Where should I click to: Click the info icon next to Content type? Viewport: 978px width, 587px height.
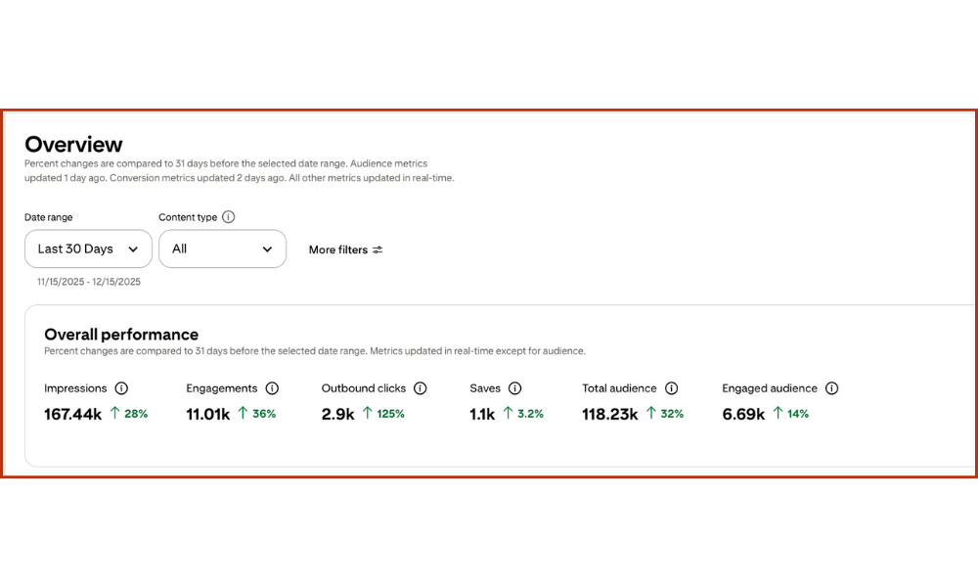(x=228, y=217)
